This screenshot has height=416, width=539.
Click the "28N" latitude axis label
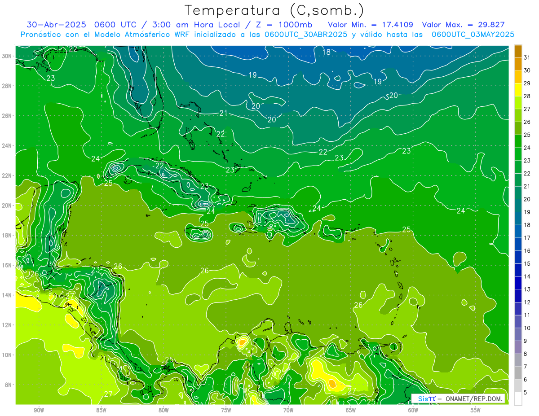coord(7,86)
